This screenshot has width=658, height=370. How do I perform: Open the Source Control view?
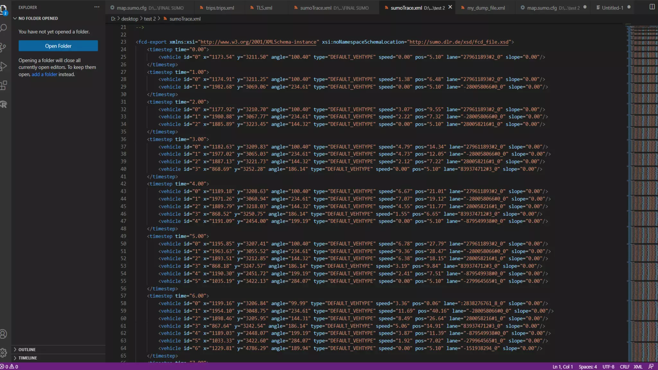coord(4,47)
